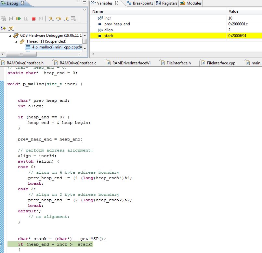This screenshot has height=253, width=262.
Task: Click the Suspend pause icon
Action: 26,19
